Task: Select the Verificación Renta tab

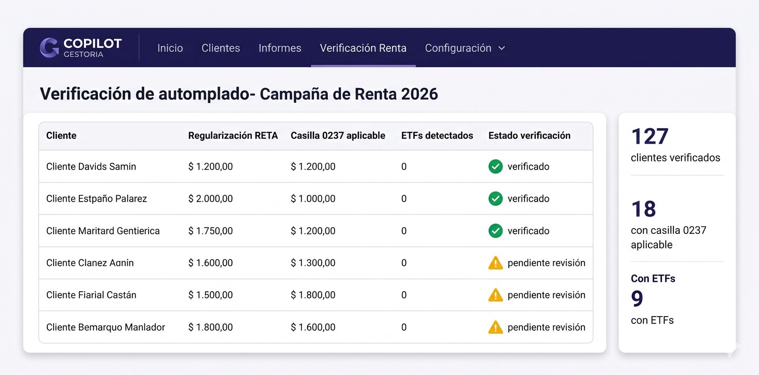Action: point(363,48)
